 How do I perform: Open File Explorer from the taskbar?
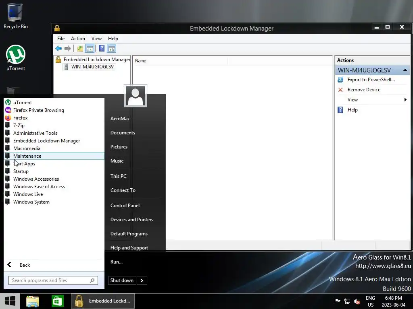(33, 301)
